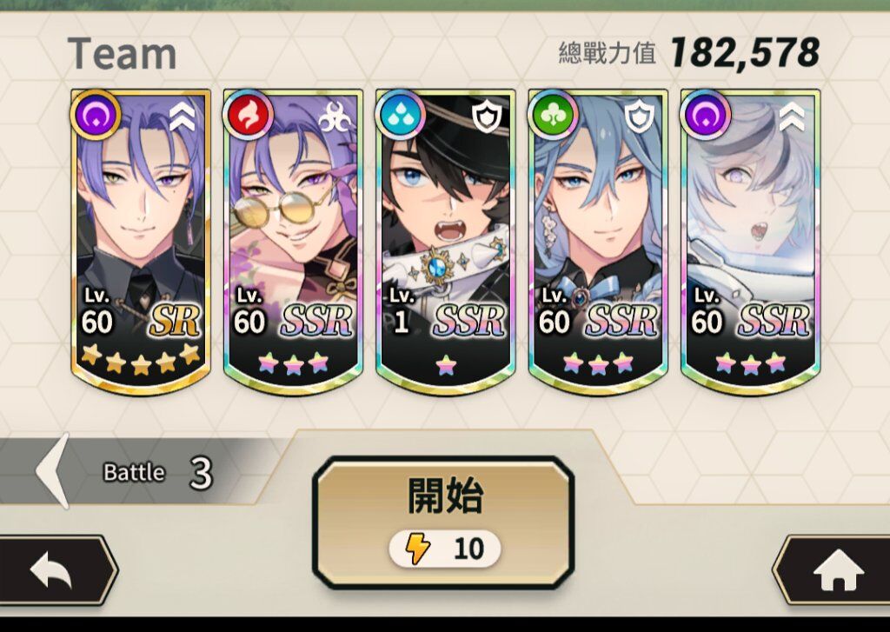Click the red fire element icon

point(248,115)
